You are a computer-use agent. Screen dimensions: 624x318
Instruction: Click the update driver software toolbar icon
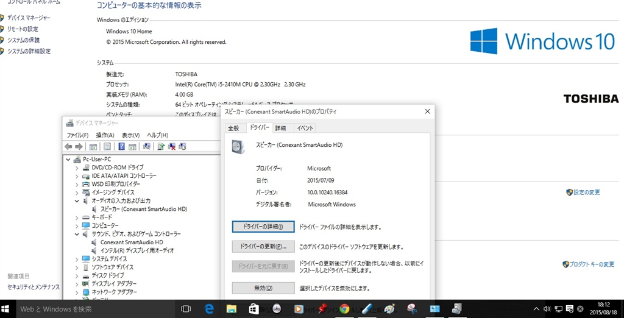pyautogui.click(x=161, y=146)
